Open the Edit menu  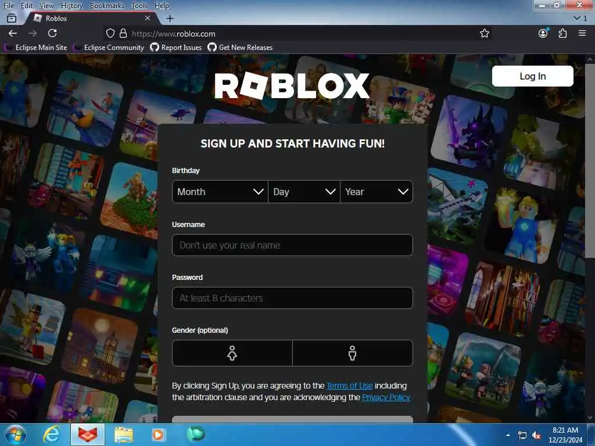pos(26,6)
